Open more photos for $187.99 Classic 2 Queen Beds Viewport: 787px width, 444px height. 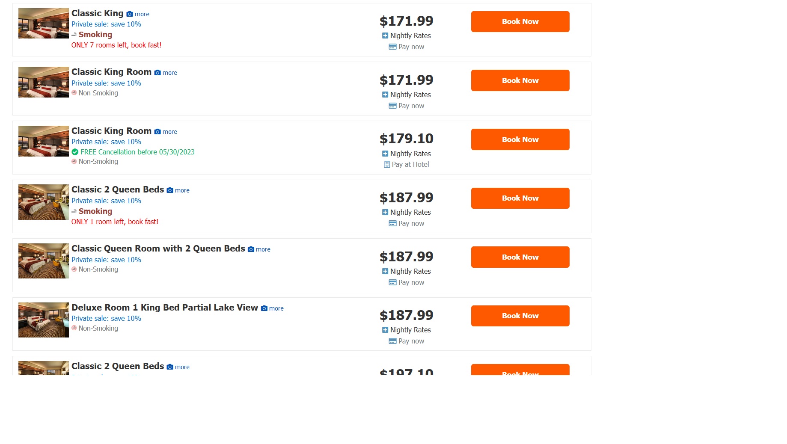point(182,190)
